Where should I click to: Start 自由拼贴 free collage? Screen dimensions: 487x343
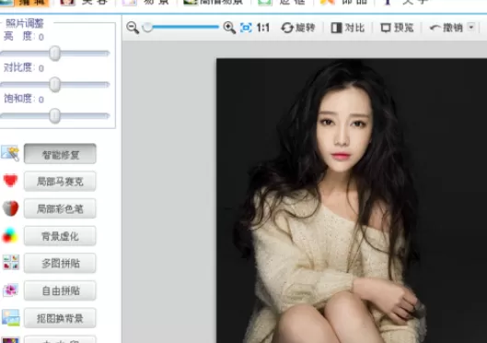(x=60, y=290)
